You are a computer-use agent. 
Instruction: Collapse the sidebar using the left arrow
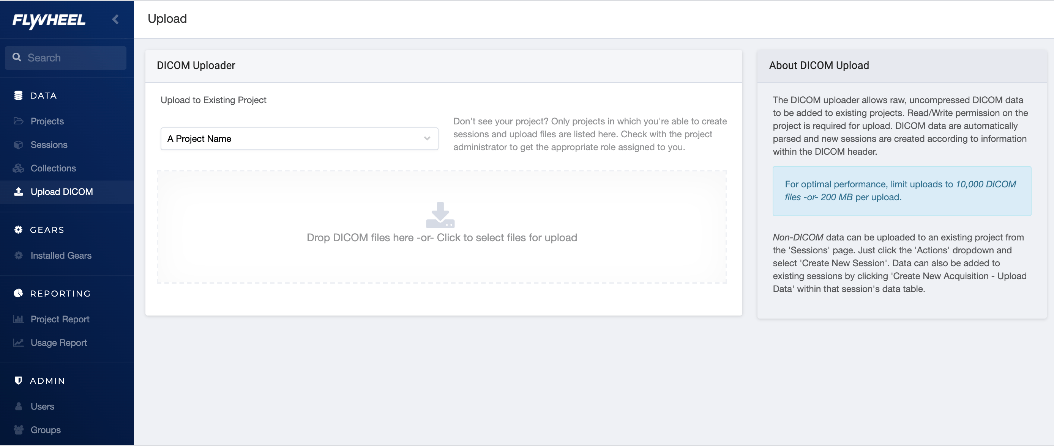point(115,19)
